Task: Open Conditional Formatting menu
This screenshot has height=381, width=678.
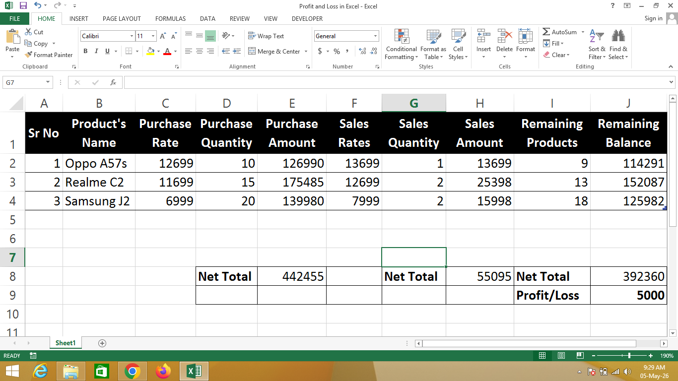Action: coord(402,44)
